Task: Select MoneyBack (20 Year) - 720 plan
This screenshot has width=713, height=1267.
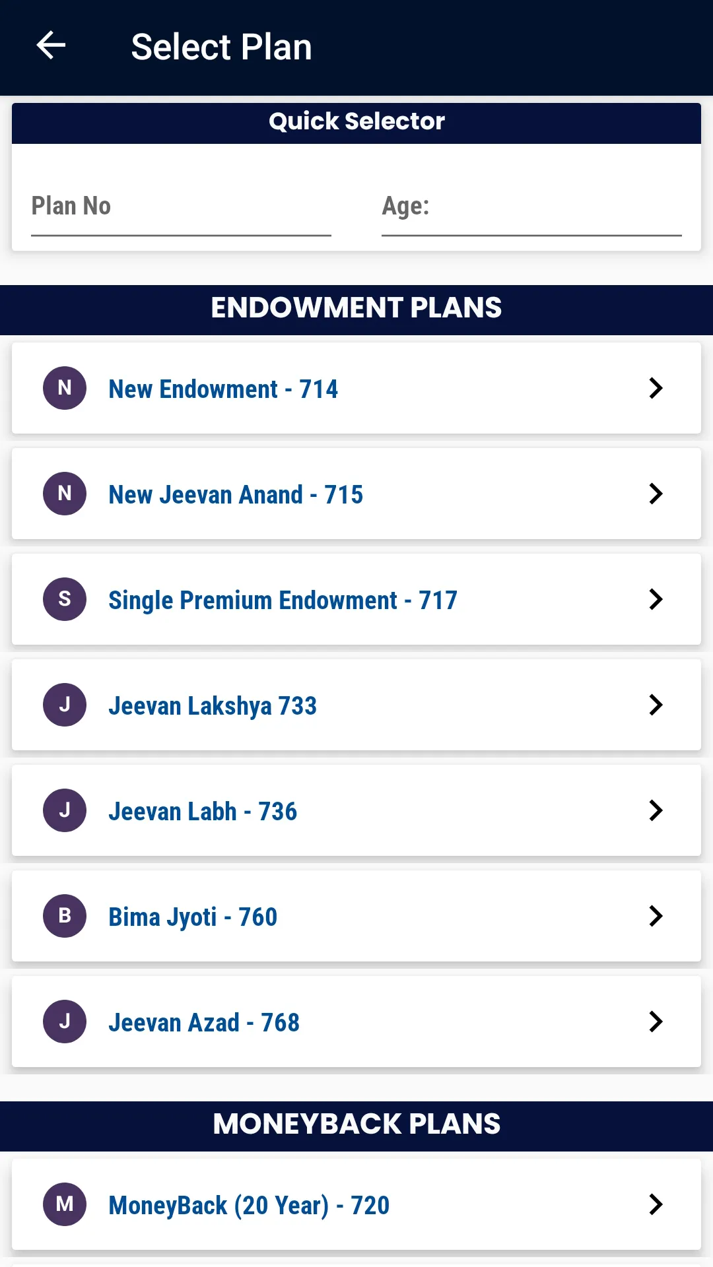Action: (x=249, y=1206)
